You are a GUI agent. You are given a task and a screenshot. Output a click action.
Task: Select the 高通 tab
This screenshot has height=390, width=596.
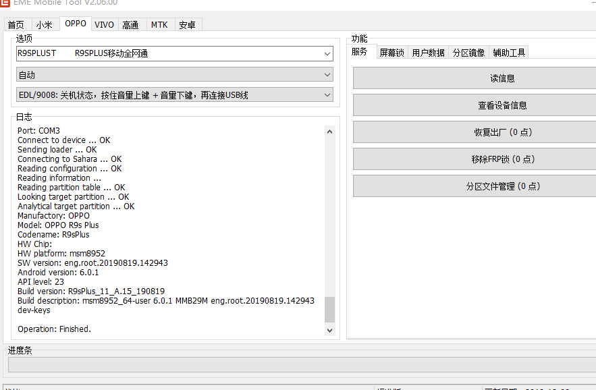[130, 25]
